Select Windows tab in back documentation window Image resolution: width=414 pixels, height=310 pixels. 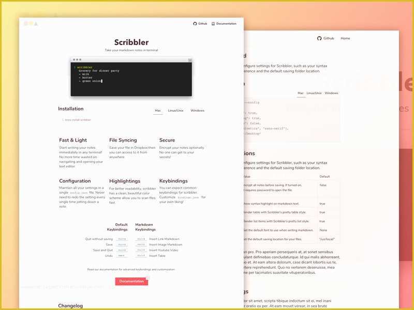[x=331, y=93]
